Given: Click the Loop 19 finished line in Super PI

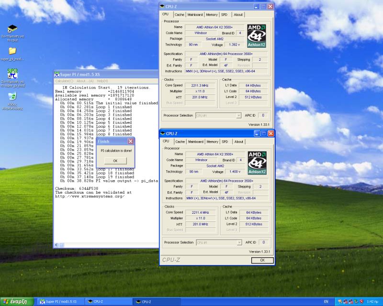Looking at the screenshot, I should (97, 177).
